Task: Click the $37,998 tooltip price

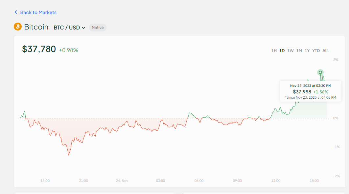Action: (302, 92)
